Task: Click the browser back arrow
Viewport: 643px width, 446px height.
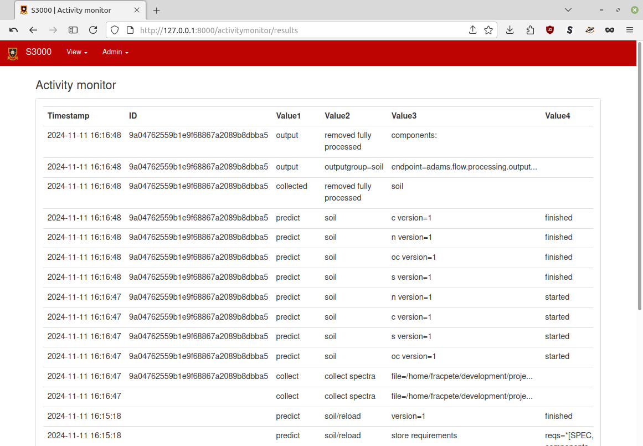Action: click(x=33, y=30)
